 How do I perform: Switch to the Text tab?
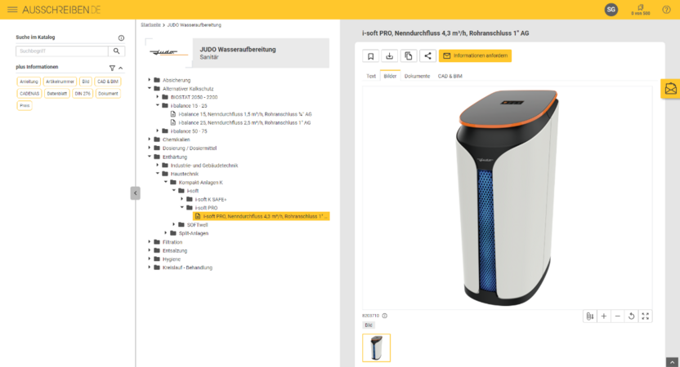pos(371,76)
